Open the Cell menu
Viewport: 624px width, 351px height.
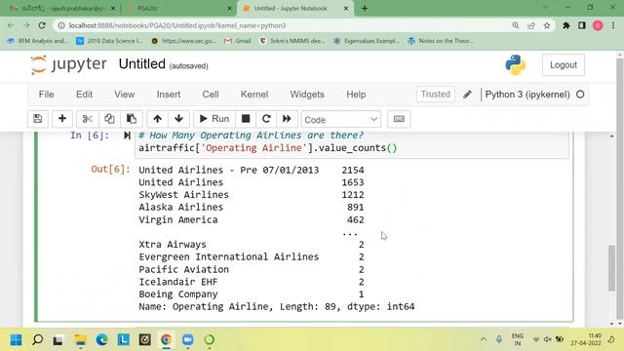211,95
